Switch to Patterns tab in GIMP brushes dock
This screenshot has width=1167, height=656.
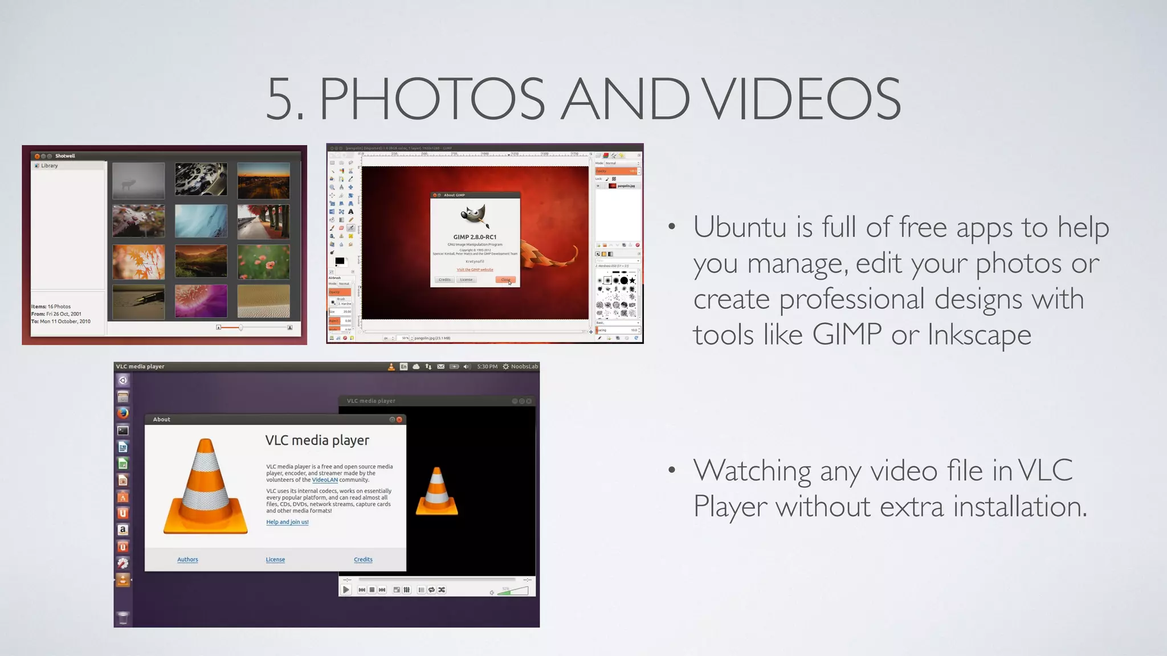(x=604, y=254)
